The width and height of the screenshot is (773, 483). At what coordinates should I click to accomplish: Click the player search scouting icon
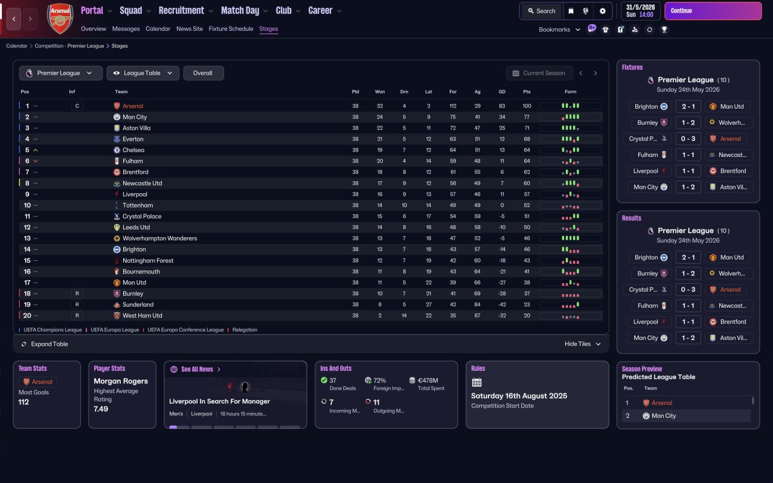pyautogui.click(x=635, y=30)
